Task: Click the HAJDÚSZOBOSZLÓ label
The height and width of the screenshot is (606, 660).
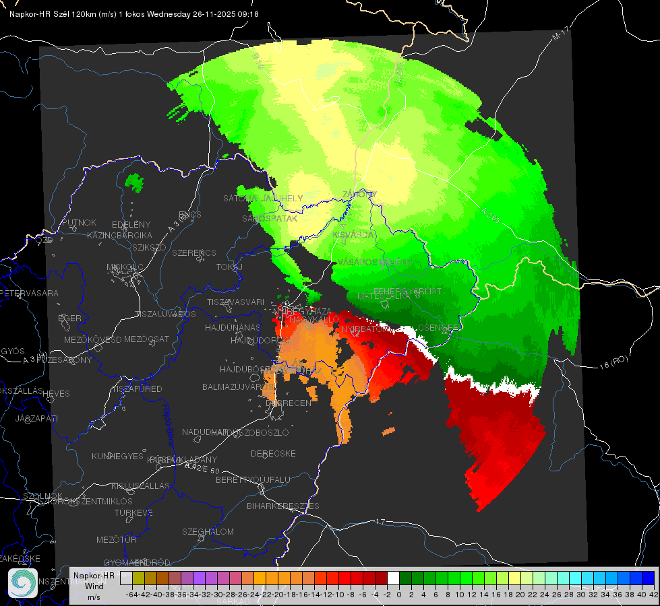Action: 250,432
